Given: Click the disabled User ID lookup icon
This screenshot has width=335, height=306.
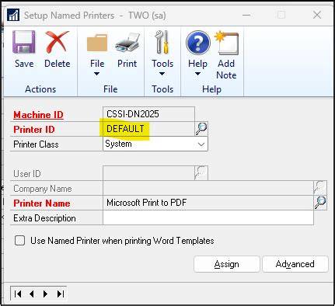Looking at the screenshot, I should pyautogui.click(x=201, y=173).
